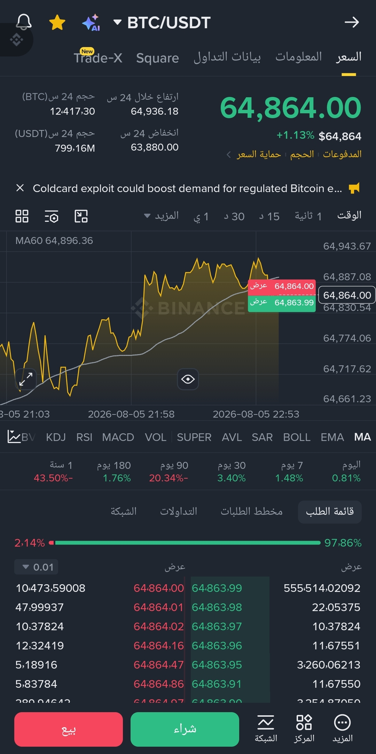Screen dimensions: 376x754
Task: Select ask price 64,864.16 row
Action: (x=159, y=646)
